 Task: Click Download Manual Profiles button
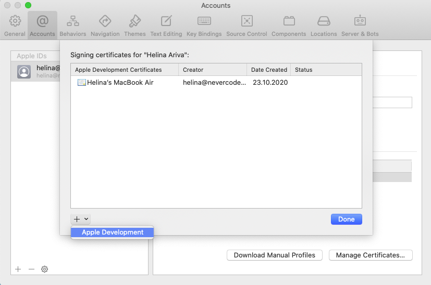point(274,255)
